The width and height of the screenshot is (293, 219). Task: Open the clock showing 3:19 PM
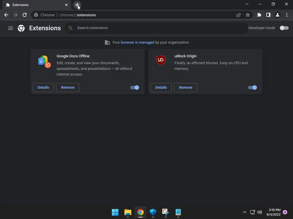[273, 212]
